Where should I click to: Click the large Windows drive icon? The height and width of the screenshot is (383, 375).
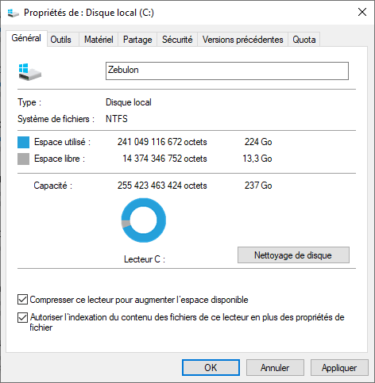click(30, 71)
